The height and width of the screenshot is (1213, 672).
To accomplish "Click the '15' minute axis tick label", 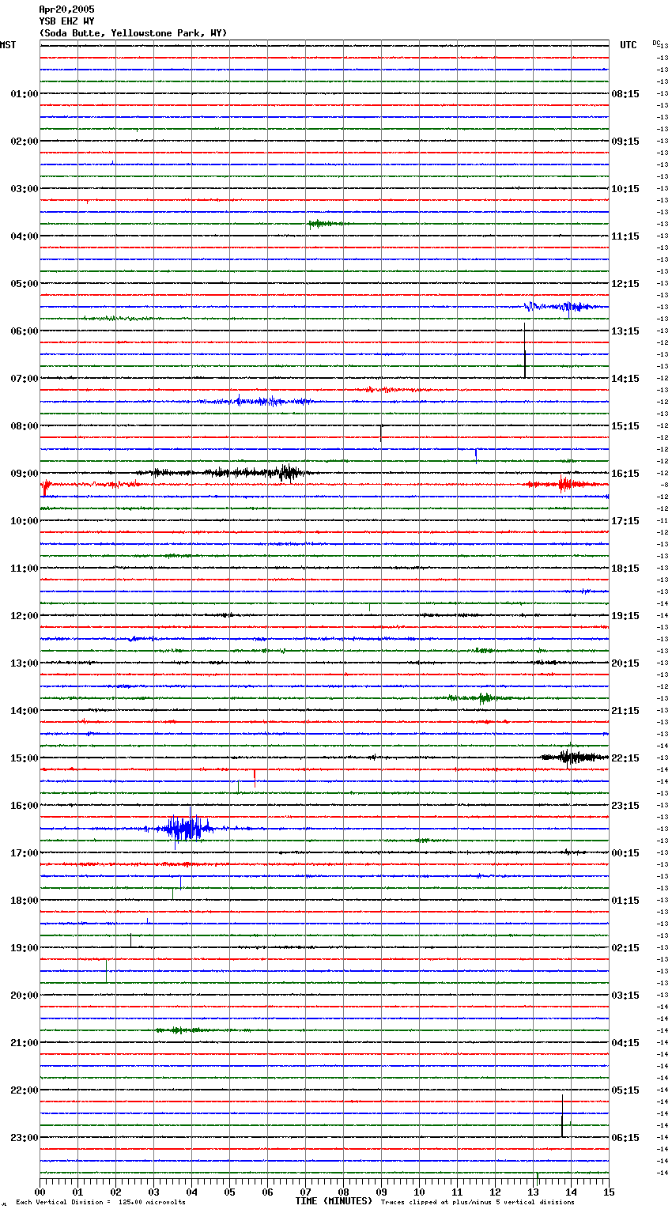I will pyautogui.click(x=609, y=1192).
